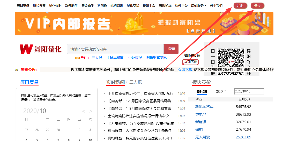Select calendar day 3
Viewport: 305px width, 141px height.
coord(90,130)
